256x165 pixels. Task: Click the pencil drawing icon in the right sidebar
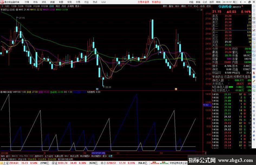click(x=254, y=81)
